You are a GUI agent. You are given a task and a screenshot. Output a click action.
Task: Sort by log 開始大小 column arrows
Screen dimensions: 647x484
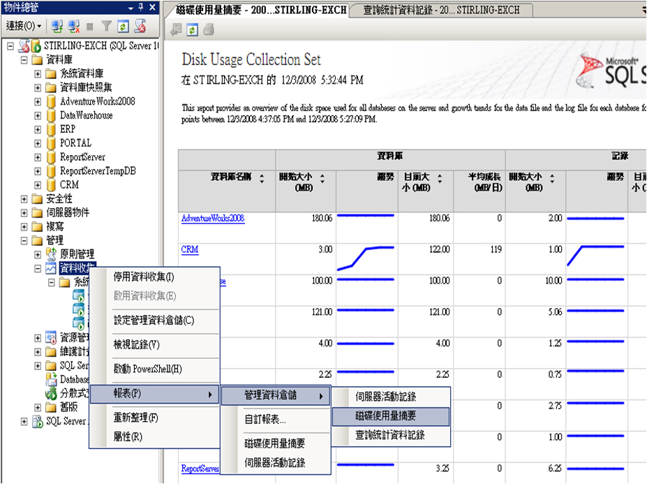(552, 178)
